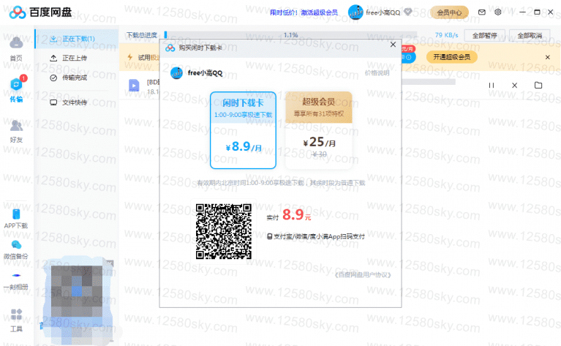Click the blurred thumbnail image in the sidebar

pos(79,300)
